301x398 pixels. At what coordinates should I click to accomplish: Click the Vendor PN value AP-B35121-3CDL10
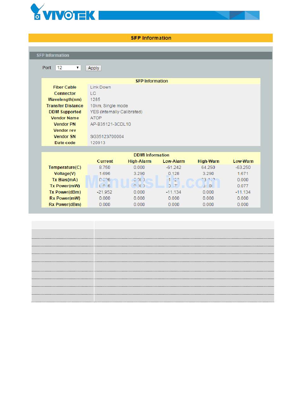pos(110,124)
